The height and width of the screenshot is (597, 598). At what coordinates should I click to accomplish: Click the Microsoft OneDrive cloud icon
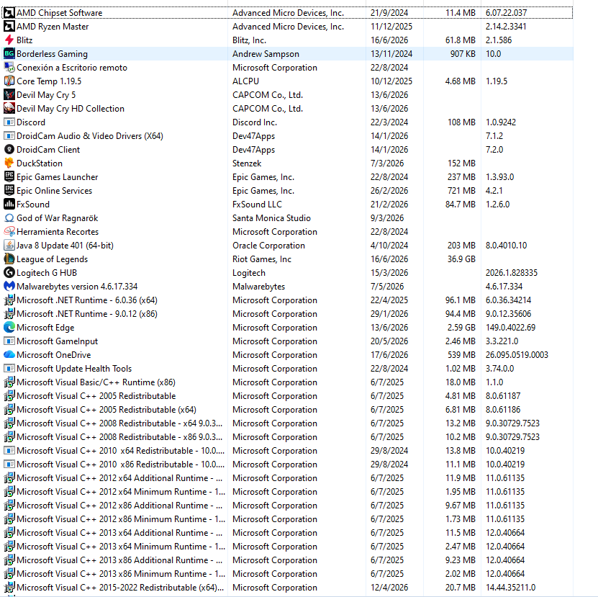9,355
